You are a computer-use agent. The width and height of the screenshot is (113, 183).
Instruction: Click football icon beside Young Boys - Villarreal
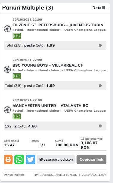[x=7, y=69]
